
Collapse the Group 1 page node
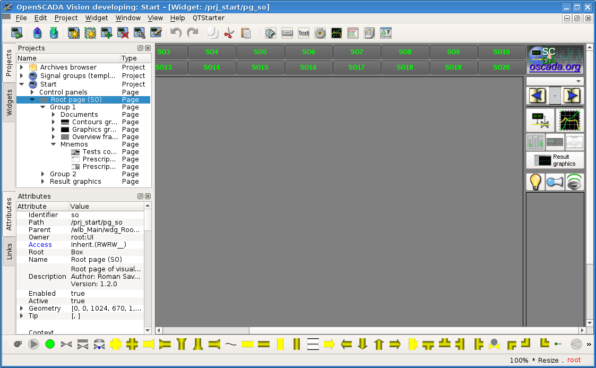point(43,107)
